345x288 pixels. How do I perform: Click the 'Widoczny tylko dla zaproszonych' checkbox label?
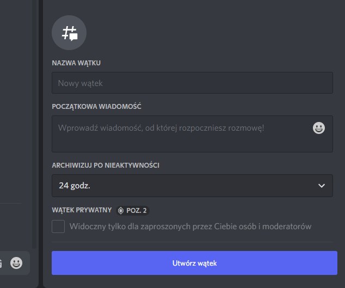[x=190, y=226]
